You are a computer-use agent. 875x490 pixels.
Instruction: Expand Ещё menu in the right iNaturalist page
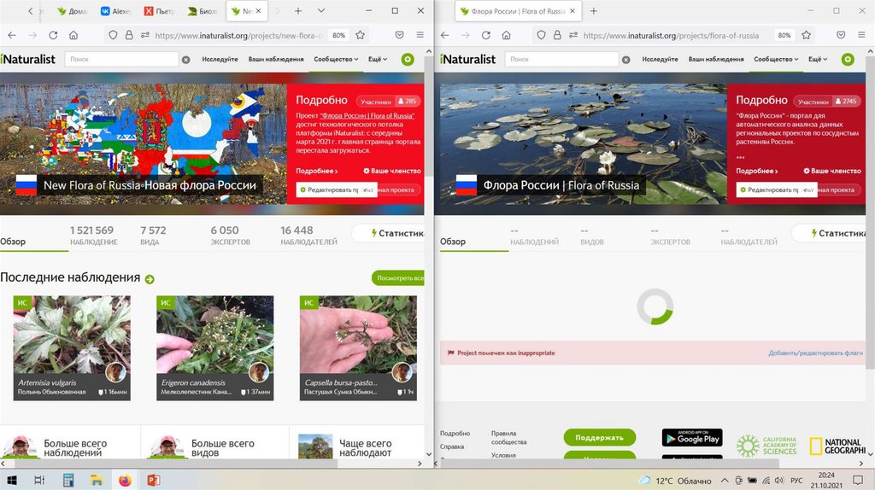[818, 59]
